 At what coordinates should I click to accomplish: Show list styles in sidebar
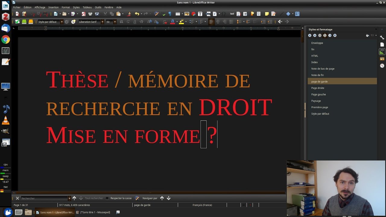[330, 35]
